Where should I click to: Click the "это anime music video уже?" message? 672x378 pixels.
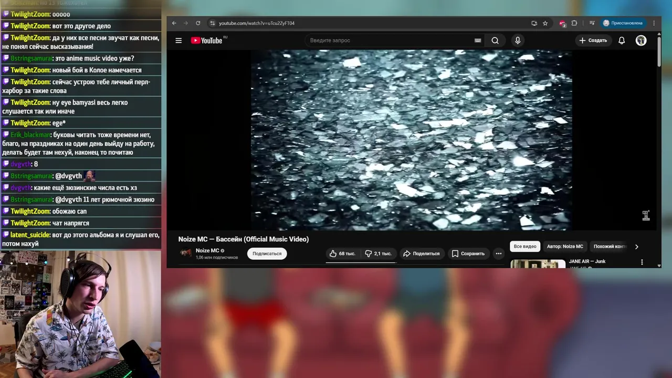click(x=94, y=58)
